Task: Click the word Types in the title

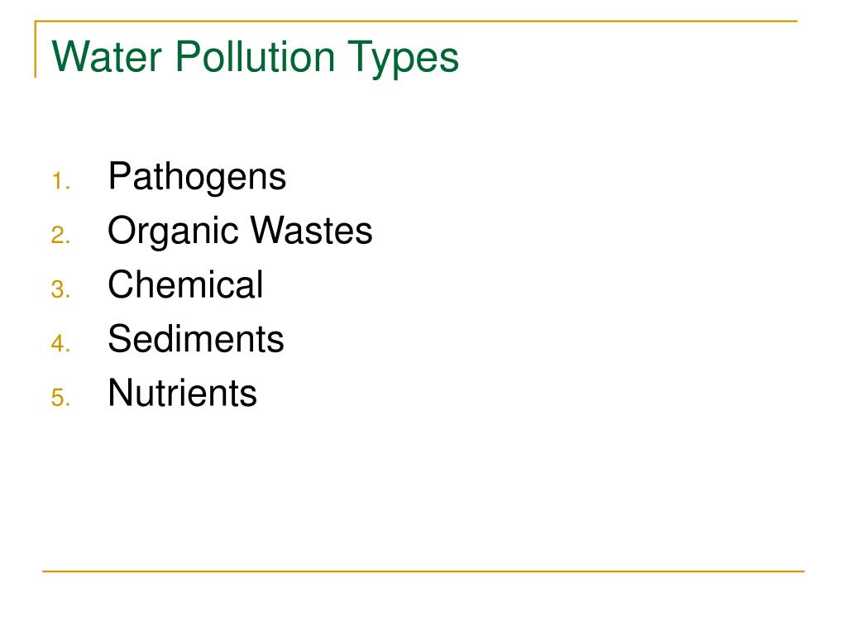Action: [x=403, y=59]
